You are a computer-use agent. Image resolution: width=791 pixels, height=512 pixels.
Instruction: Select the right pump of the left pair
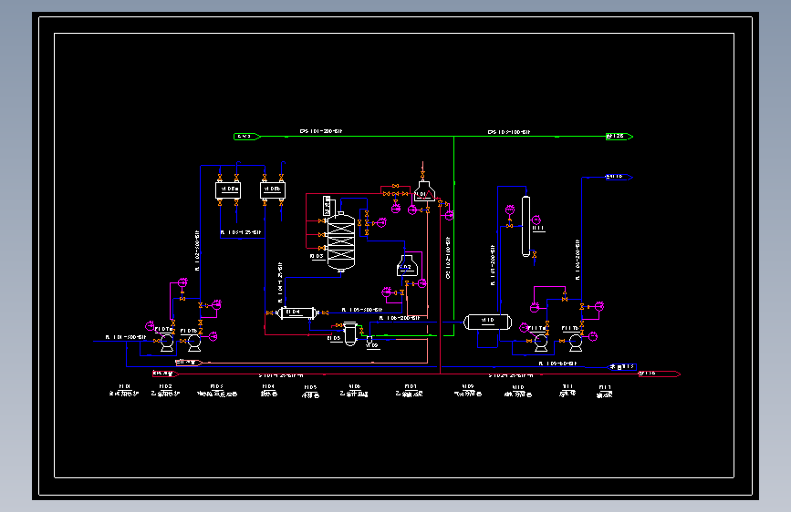[194, 343]
